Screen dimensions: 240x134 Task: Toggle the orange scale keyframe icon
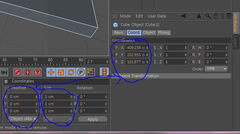(x=61, y=72)
